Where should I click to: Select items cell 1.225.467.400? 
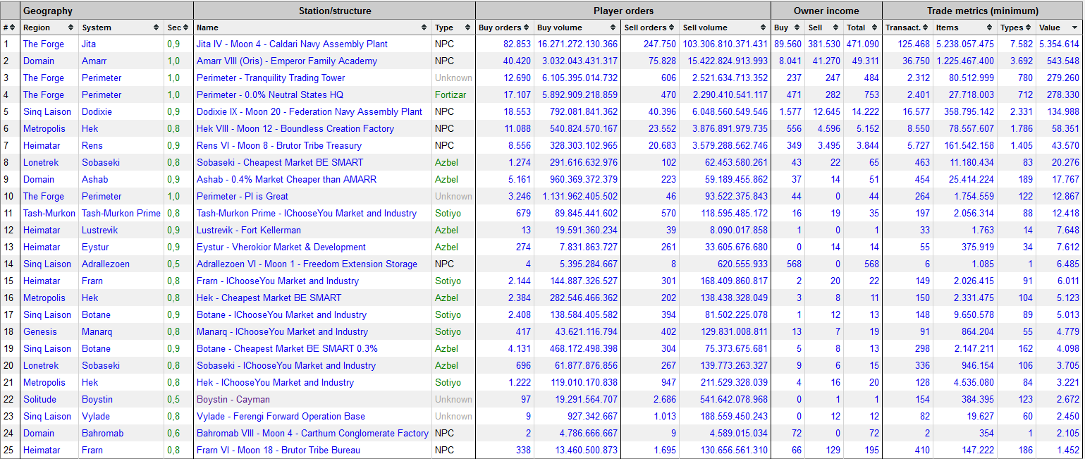pos(965,61)
